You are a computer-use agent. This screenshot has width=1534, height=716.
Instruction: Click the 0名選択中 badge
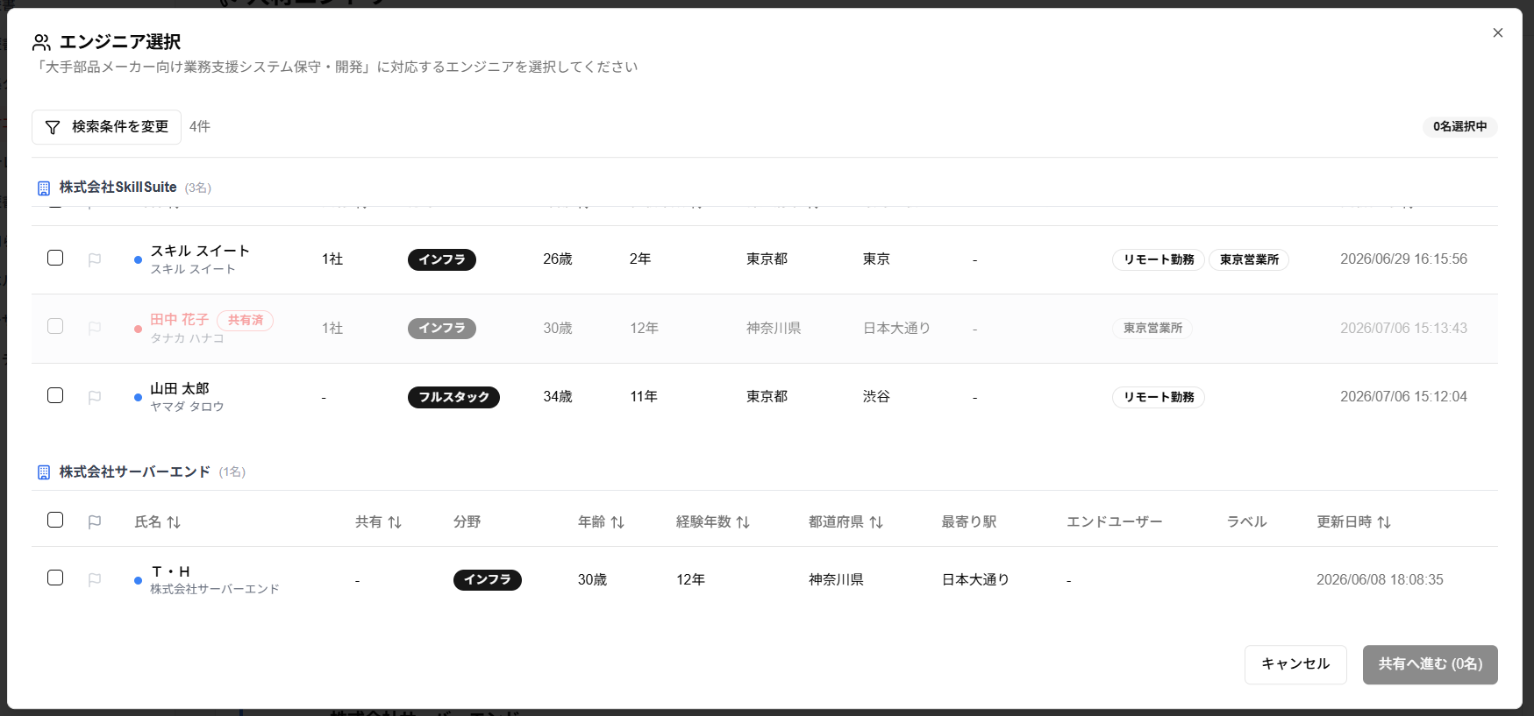click(1459, 127)
